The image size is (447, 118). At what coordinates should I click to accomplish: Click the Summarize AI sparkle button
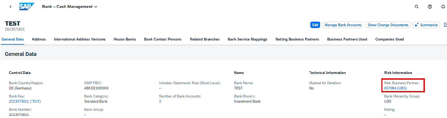coord(426,25)
